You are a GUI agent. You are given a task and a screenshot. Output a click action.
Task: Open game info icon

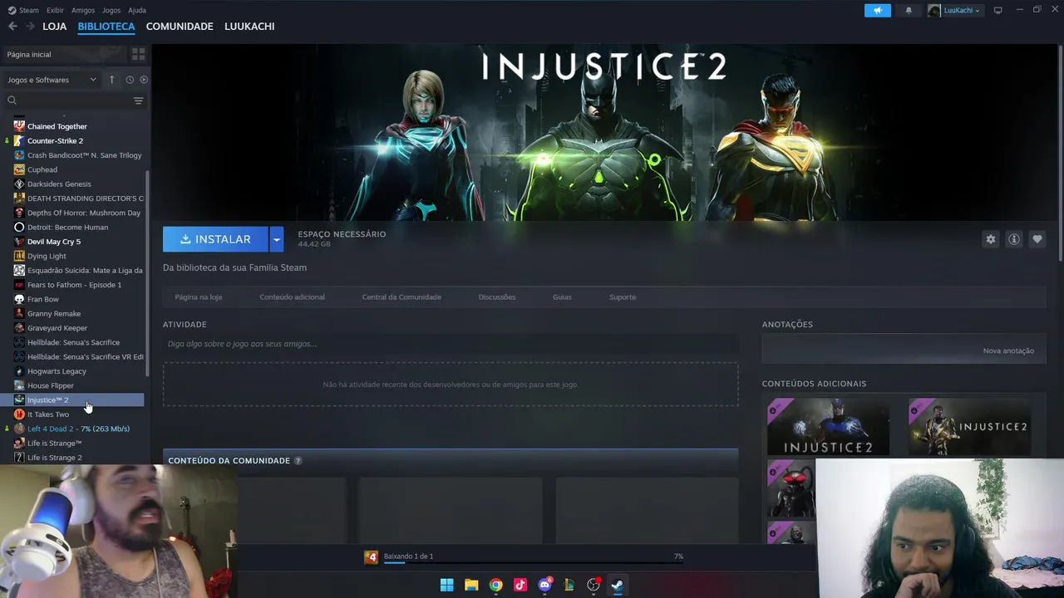coord(1013,239)
